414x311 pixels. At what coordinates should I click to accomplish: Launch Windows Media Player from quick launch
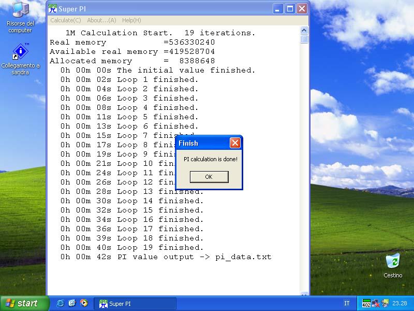point(84,303)
